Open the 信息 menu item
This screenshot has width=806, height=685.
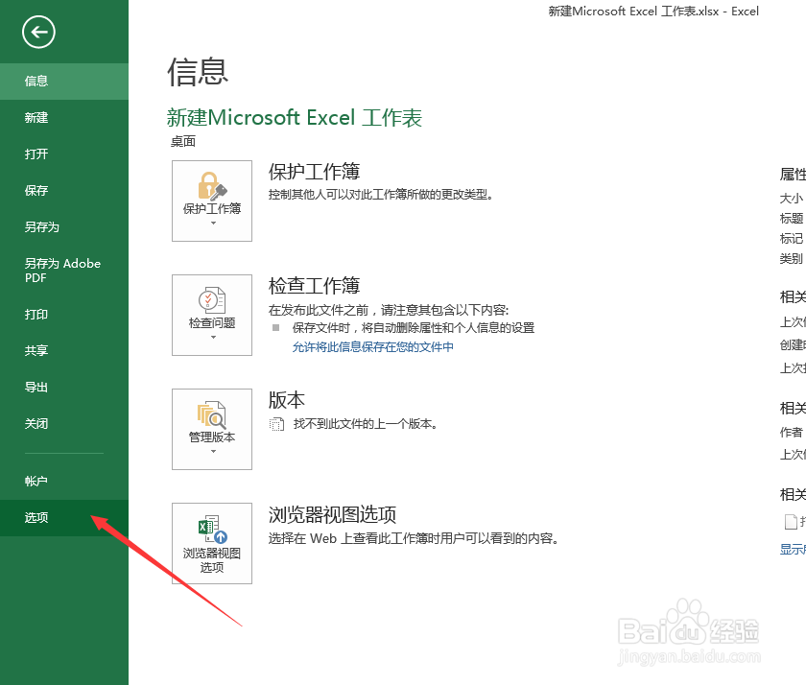click(x=64, y=82)
